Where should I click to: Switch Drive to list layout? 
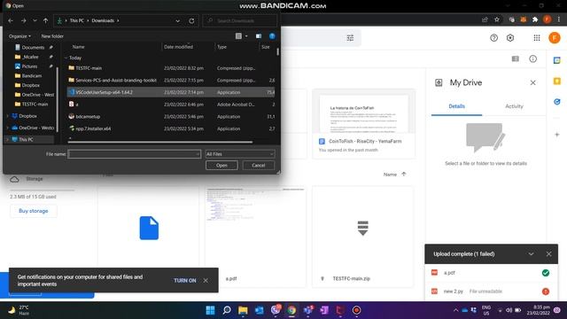tap(516, 58)
